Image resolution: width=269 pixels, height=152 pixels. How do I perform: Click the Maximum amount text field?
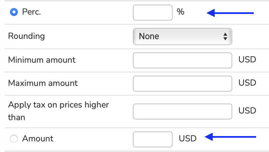(x=182, y=83)
